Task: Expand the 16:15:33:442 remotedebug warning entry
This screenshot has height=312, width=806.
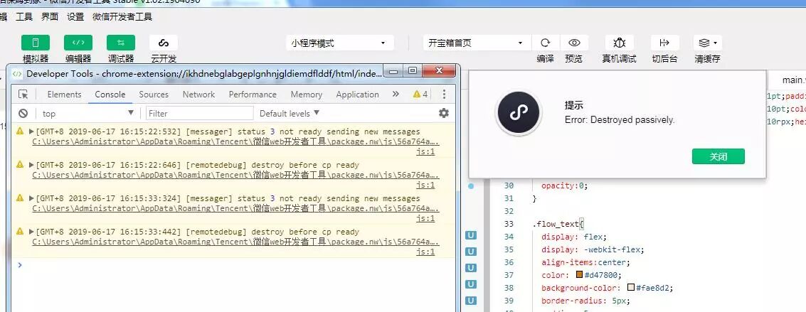Action: (31, 232)
